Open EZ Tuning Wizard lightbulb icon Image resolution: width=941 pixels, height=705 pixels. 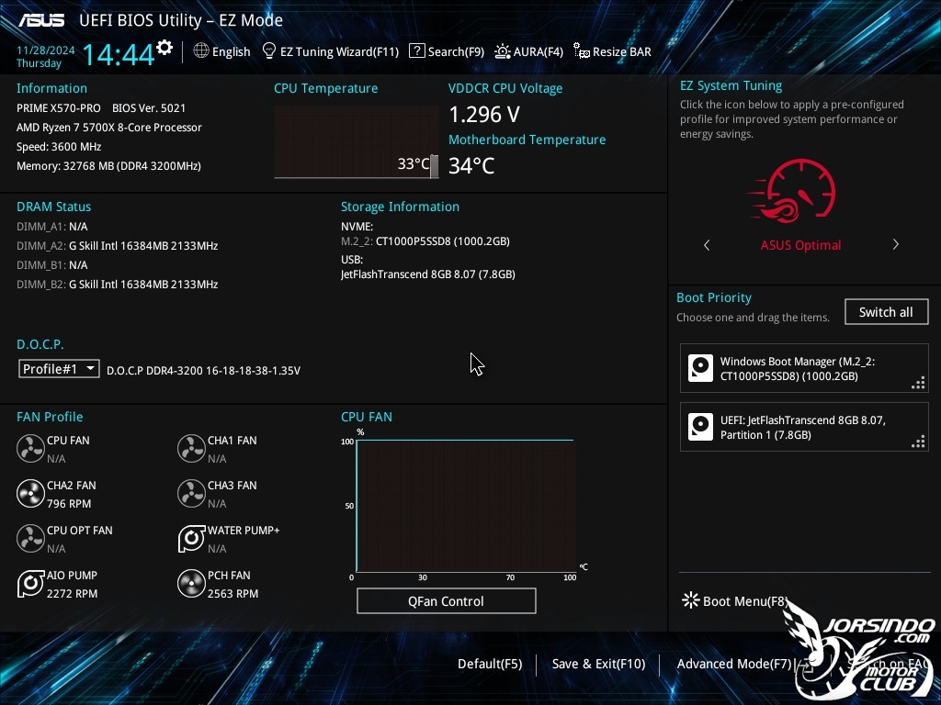click(x=269, y=51)
